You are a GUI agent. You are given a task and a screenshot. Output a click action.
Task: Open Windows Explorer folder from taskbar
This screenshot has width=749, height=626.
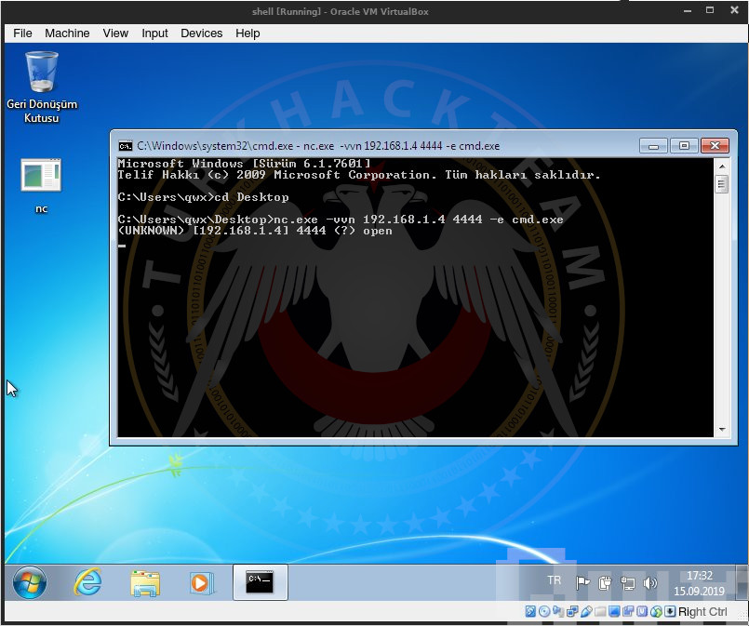click(x=145, y=582)
